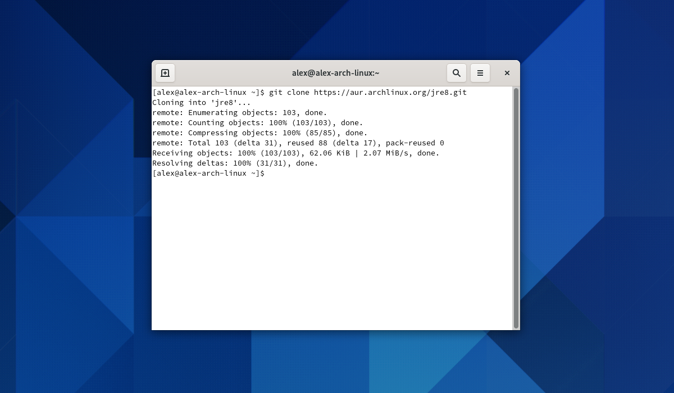Click the "Compressing objects: 100% (85/85)" line
Viewport: 674px width, 393px height.
click(260, 132)
